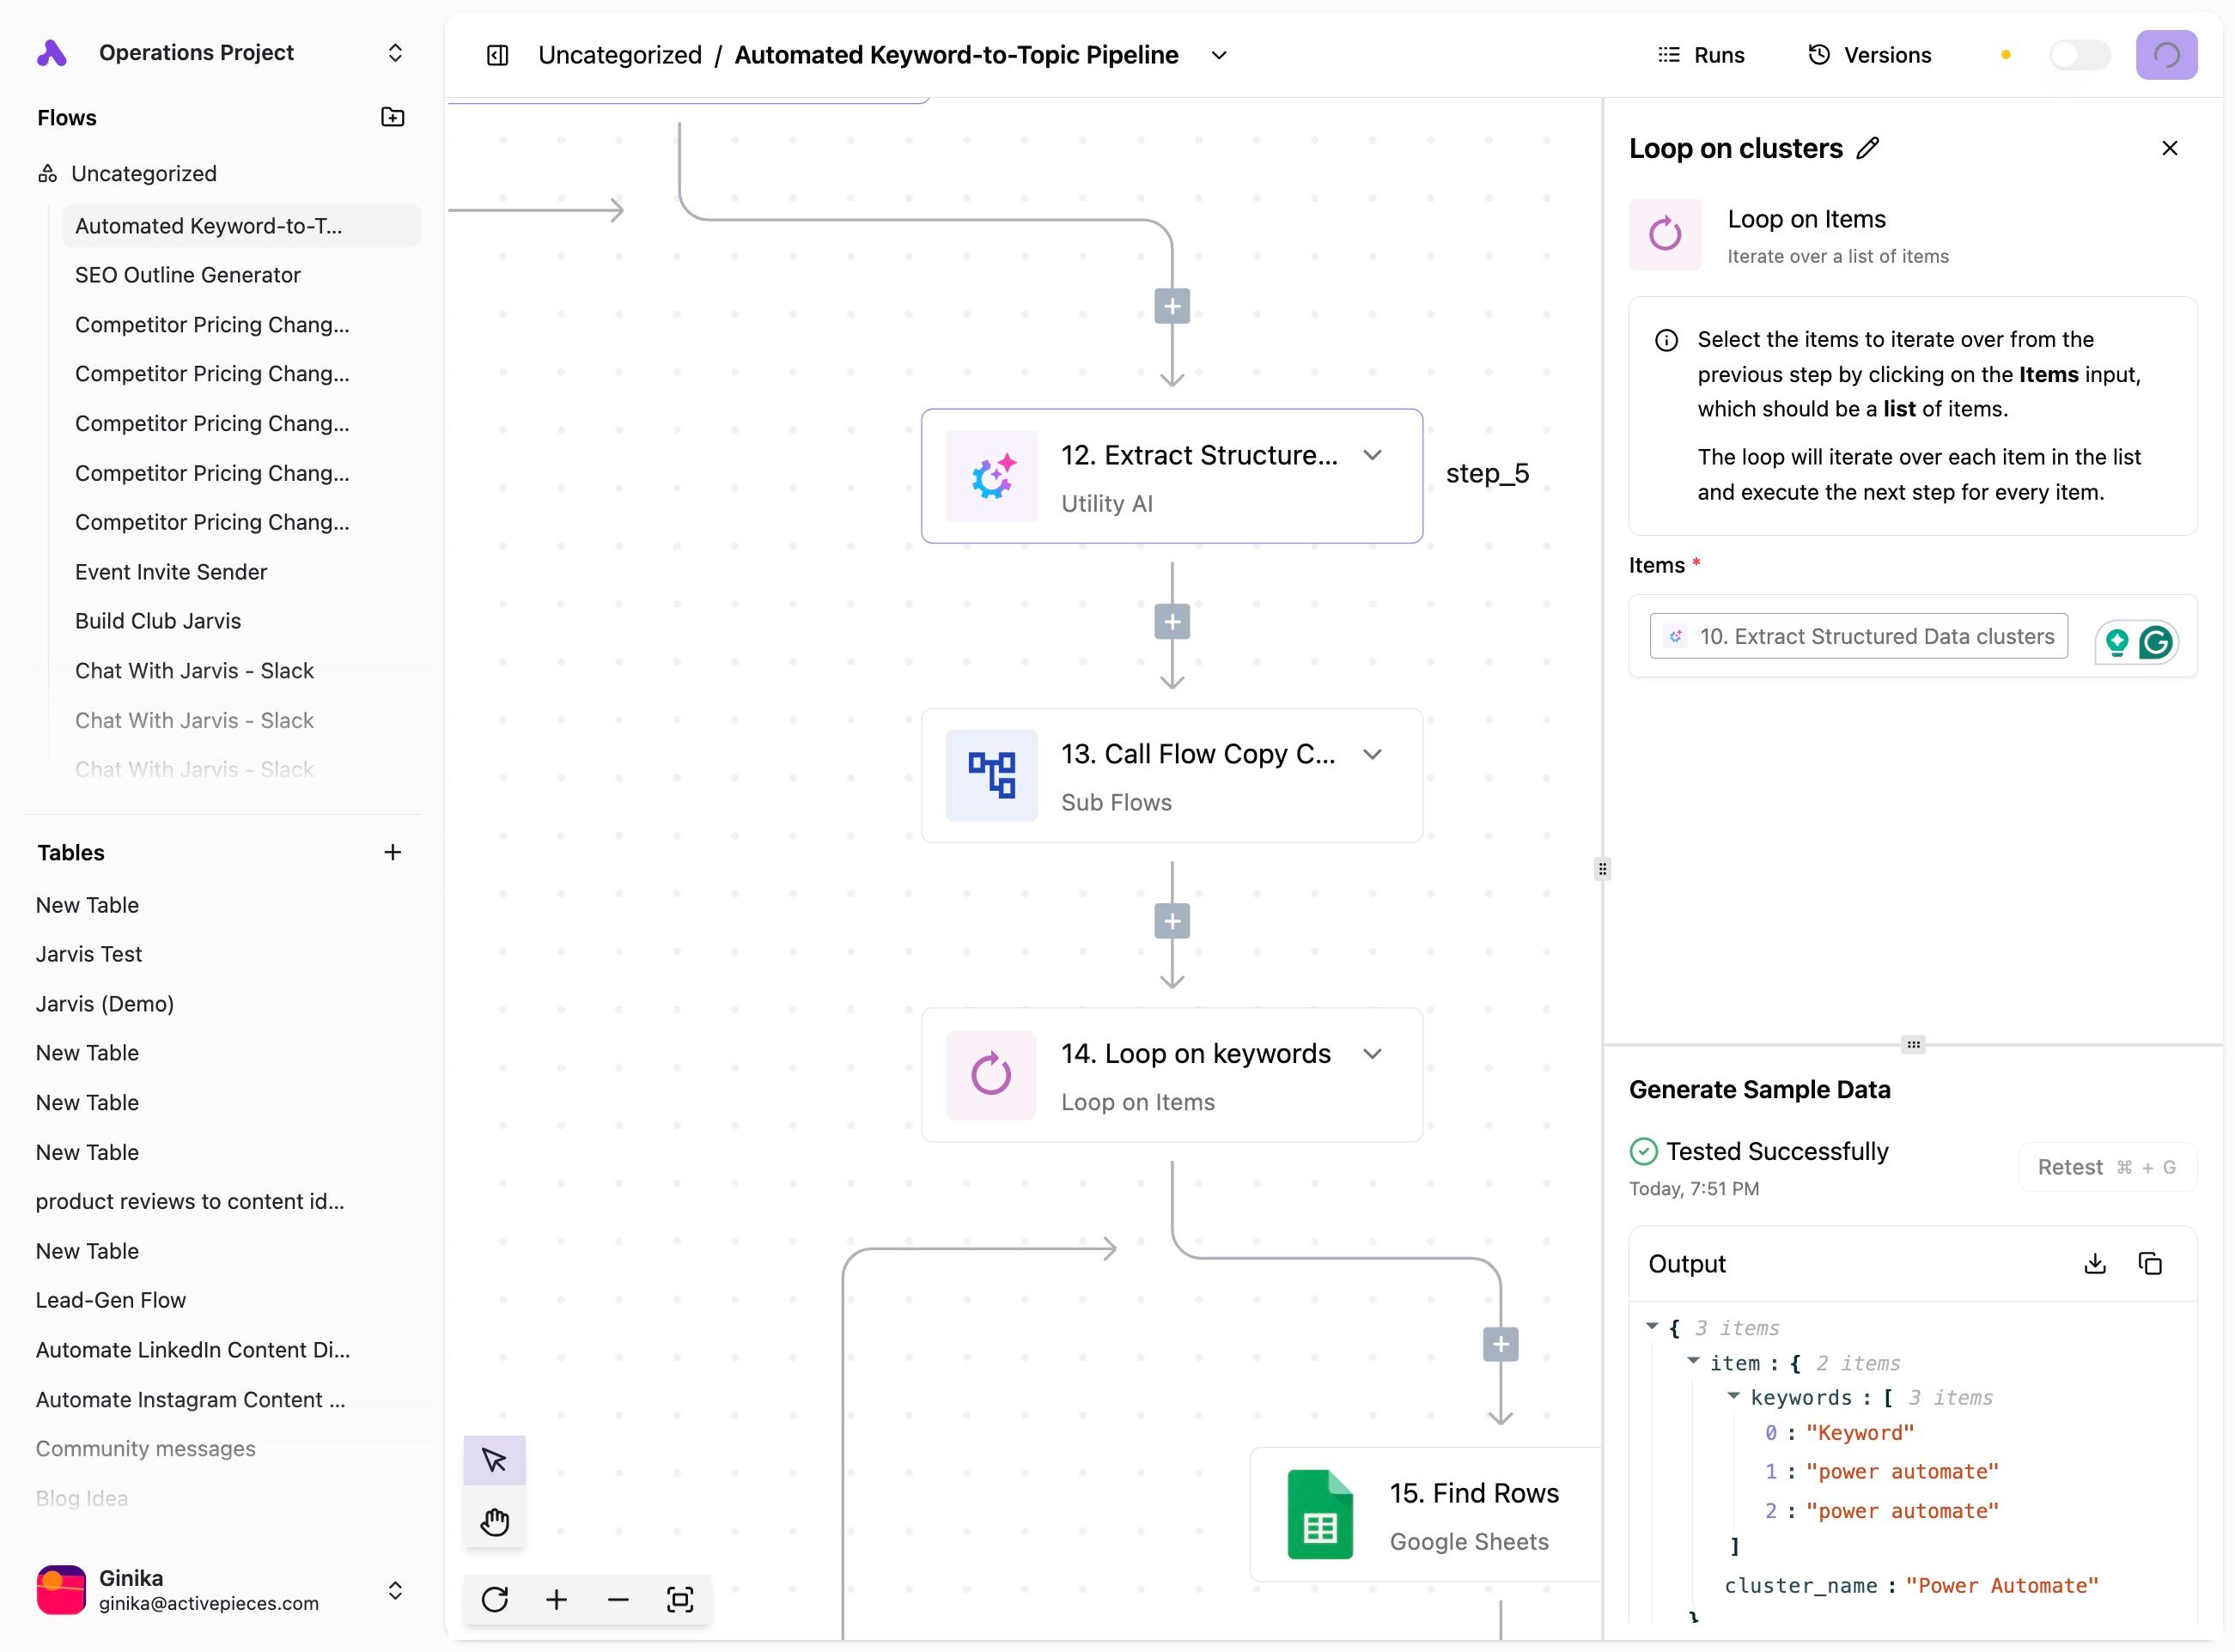This screenshot has height=1652, width=2235.
Task: Open the Versions history
Action: point(1869,55)
